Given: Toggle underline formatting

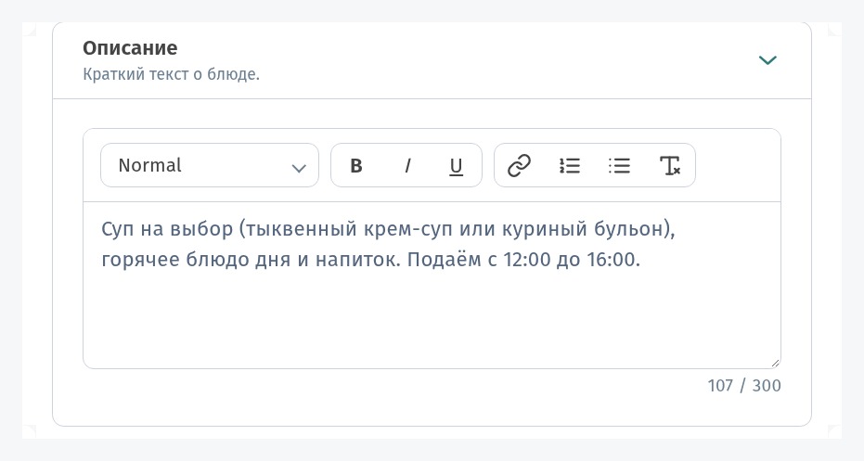Looking at the screenshot, I should coord(456,165).
